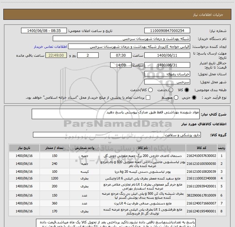Click quantity 360 in row 7

(55, 203)
